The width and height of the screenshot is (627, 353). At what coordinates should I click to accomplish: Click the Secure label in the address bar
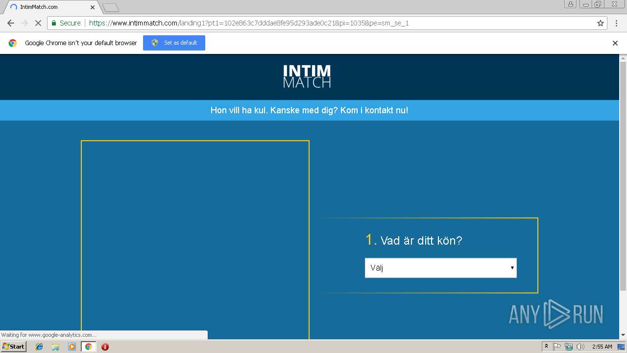coord(70,23)
